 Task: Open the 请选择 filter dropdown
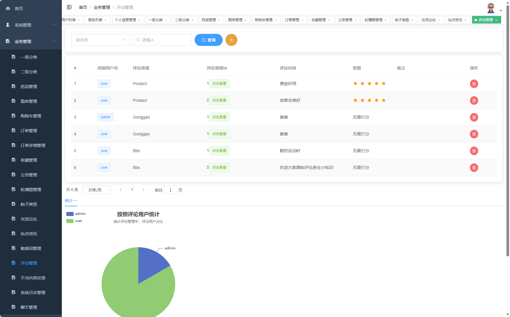click(100, 40)
